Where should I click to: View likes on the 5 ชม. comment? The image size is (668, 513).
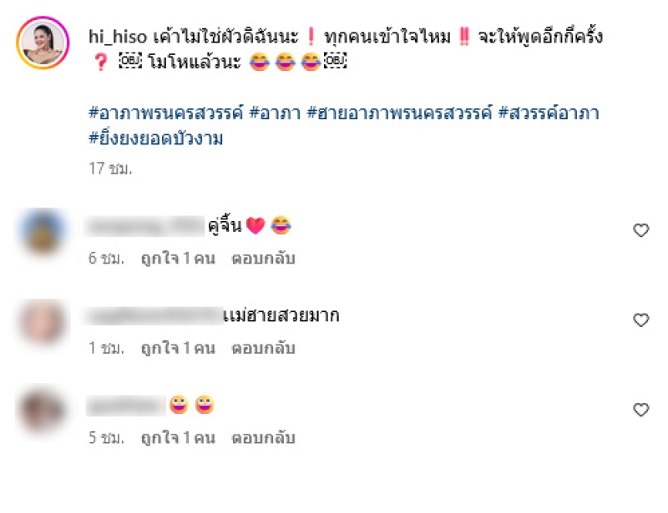[178, 438]
